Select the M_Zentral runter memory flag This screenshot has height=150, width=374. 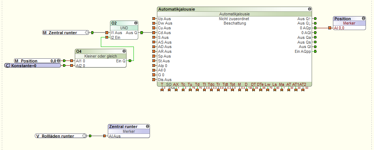coord(66,33)
